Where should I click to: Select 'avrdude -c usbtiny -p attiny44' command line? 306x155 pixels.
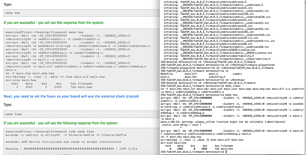66,135
